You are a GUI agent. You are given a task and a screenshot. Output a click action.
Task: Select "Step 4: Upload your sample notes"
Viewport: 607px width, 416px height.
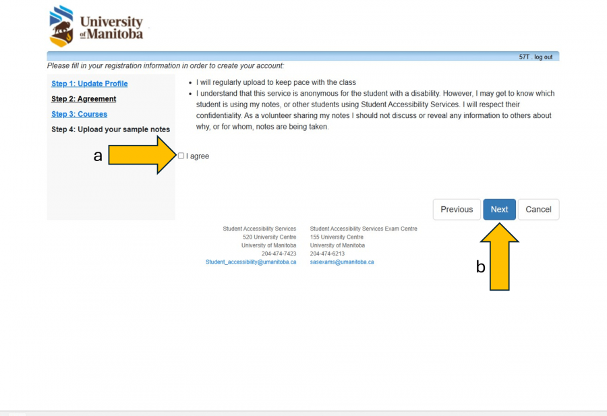point(111,129)
